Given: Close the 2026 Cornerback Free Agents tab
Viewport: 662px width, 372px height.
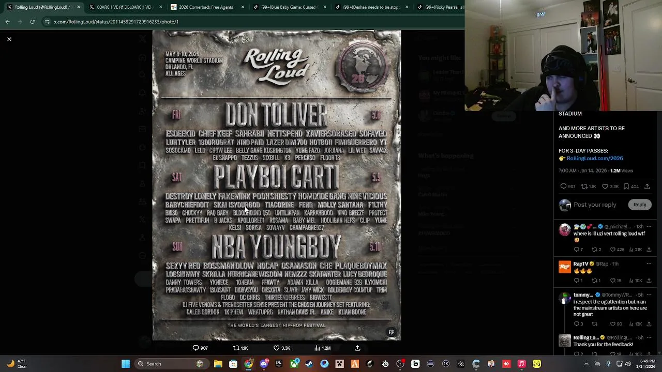Looking at the screenshot, I should [243, 7].
